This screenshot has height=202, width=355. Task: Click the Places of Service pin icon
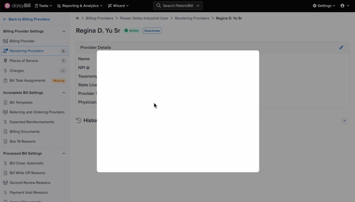(x=5, y=61)
